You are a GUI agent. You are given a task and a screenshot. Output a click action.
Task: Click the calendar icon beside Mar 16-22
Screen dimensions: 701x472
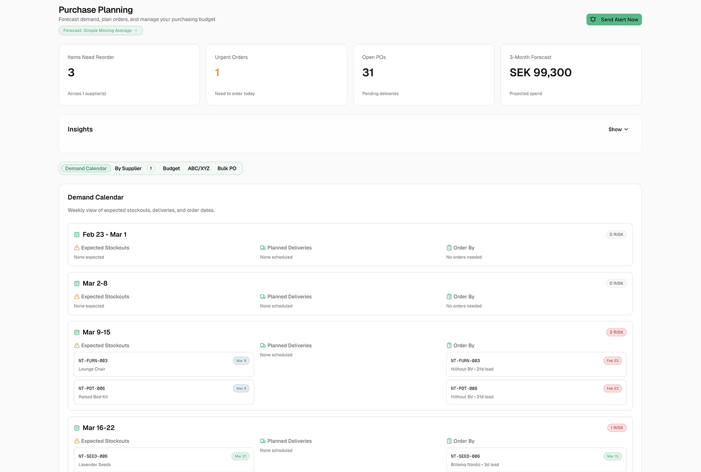[76, 427]
